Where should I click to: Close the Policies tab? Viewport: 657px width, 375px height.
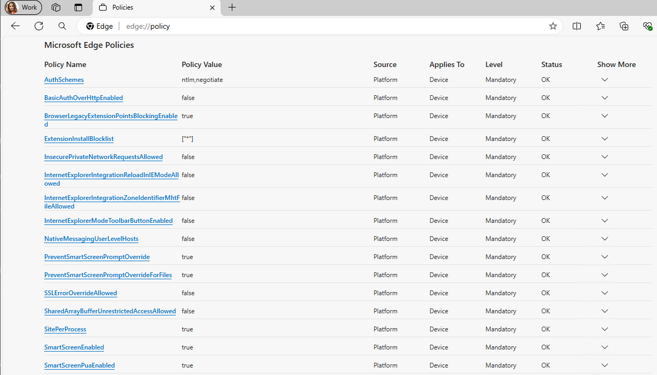tap(212, 7)
